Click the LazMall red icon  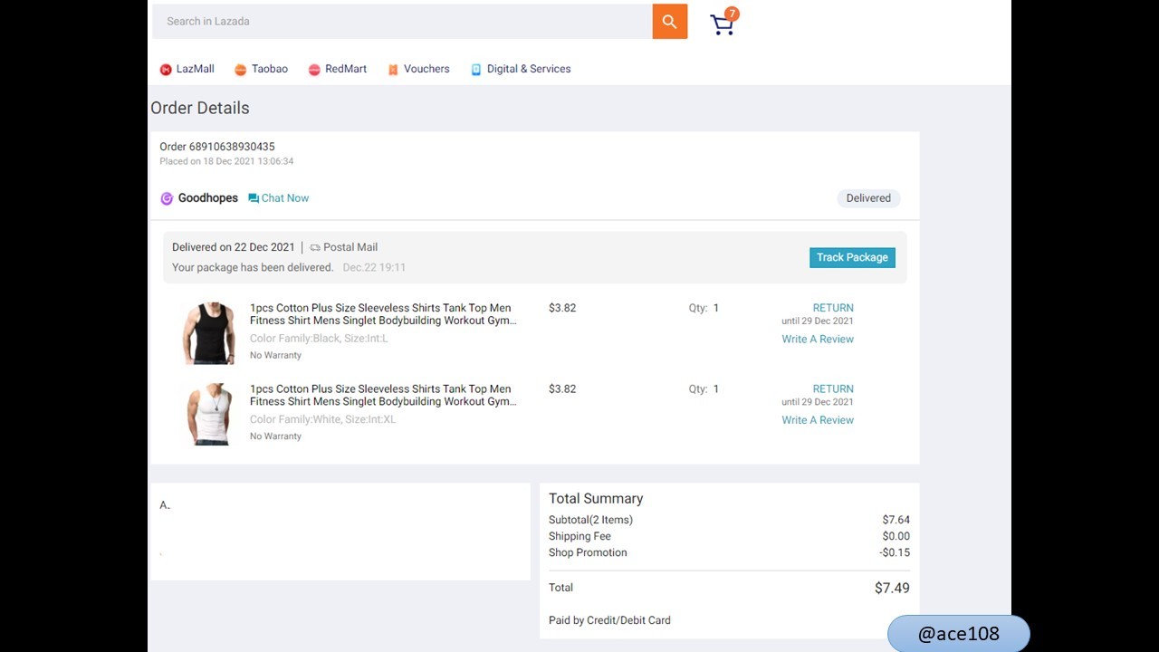pyautogui.click(x=166, y=70)
